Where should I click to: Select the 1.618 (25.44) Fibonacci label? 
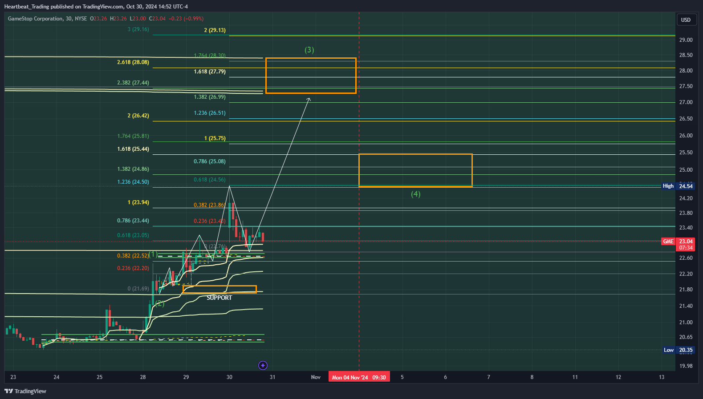click(133, 149)
